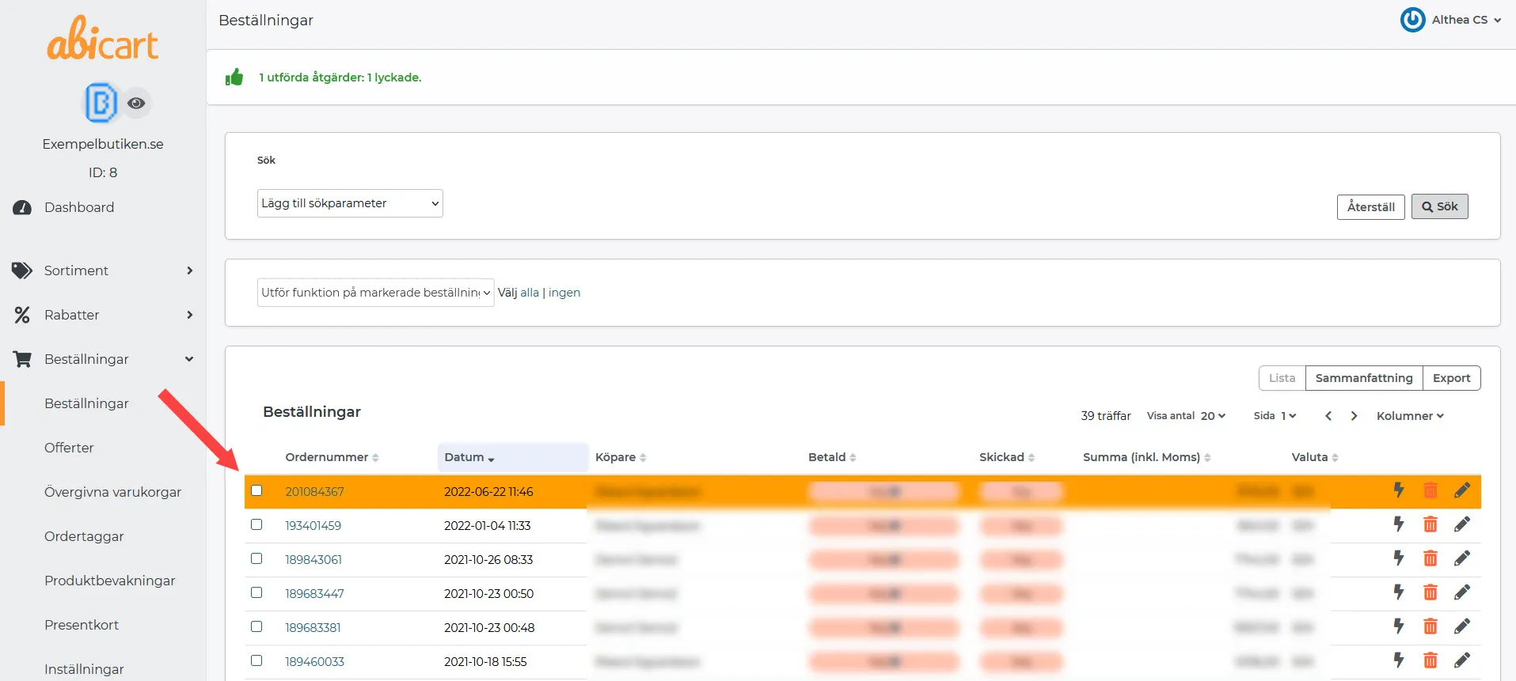
Task: Toggle the eye preview icon
Action: coord(136,103)
